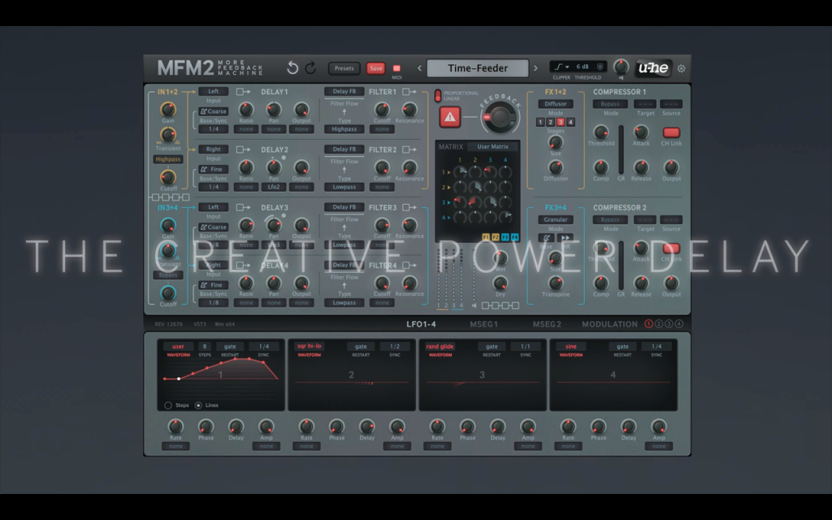
Task: Select matrix preset F1
Action: [486, 237]
